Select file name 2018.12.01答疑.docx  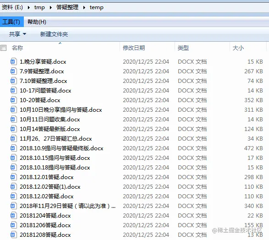(x=46, y=177)
